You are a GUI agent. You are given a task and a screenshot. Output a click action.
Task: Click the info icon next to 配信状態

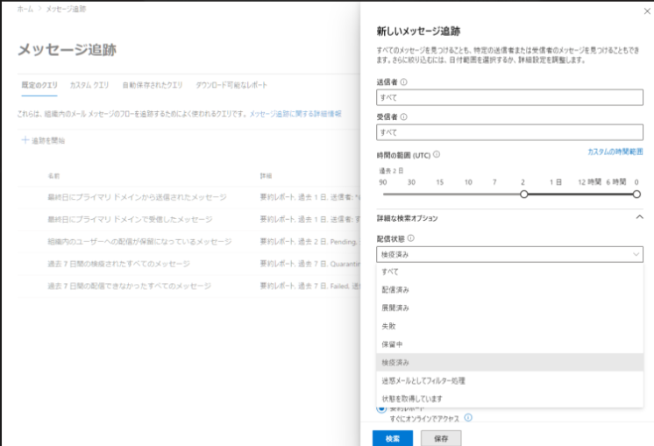(x=411, y=237)
